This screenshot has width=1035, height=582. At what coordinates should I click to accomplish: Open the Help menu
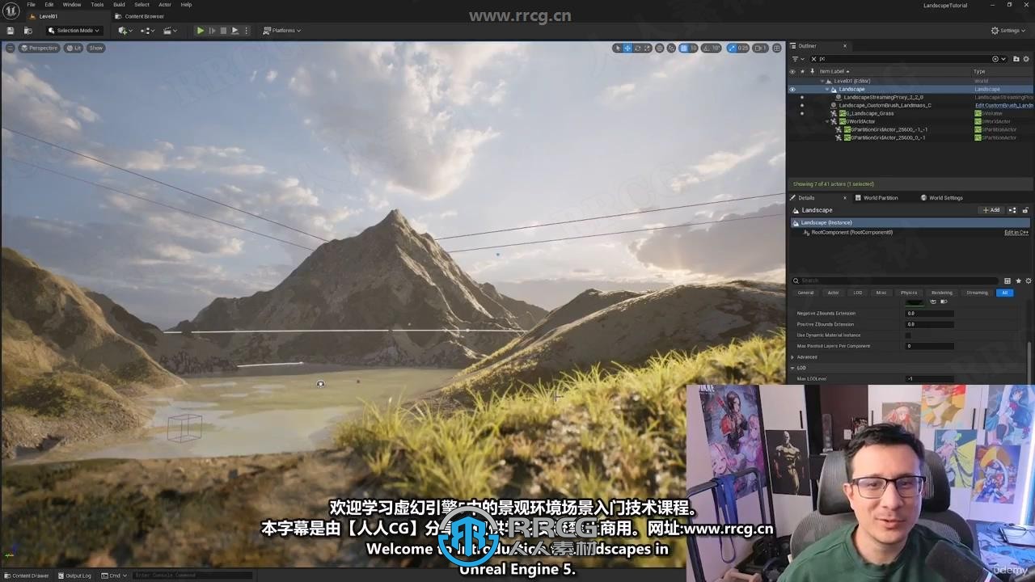[186, 5]
